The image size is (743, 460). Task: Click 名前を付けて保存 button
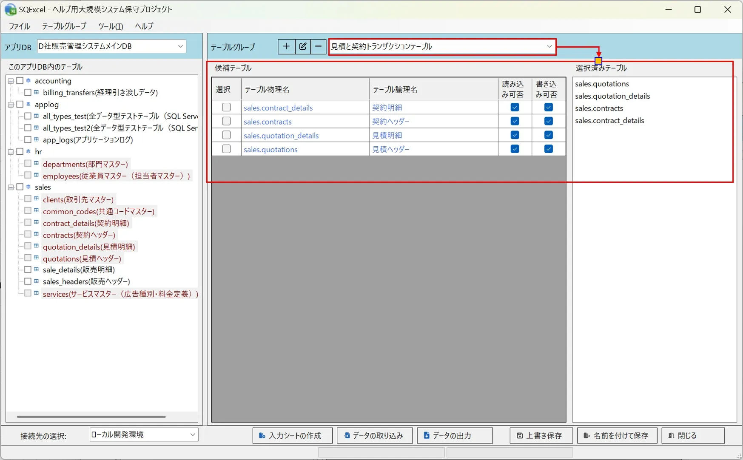click(x=617, y=435)
